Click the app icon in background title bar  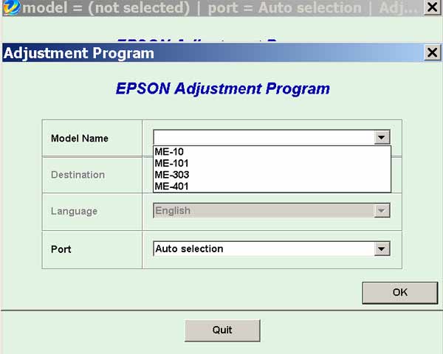pos(12,7)
